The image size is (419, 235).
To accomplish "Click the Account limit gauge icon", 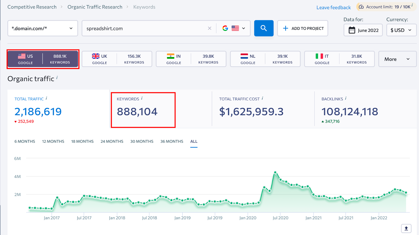I will coord(361,7).
